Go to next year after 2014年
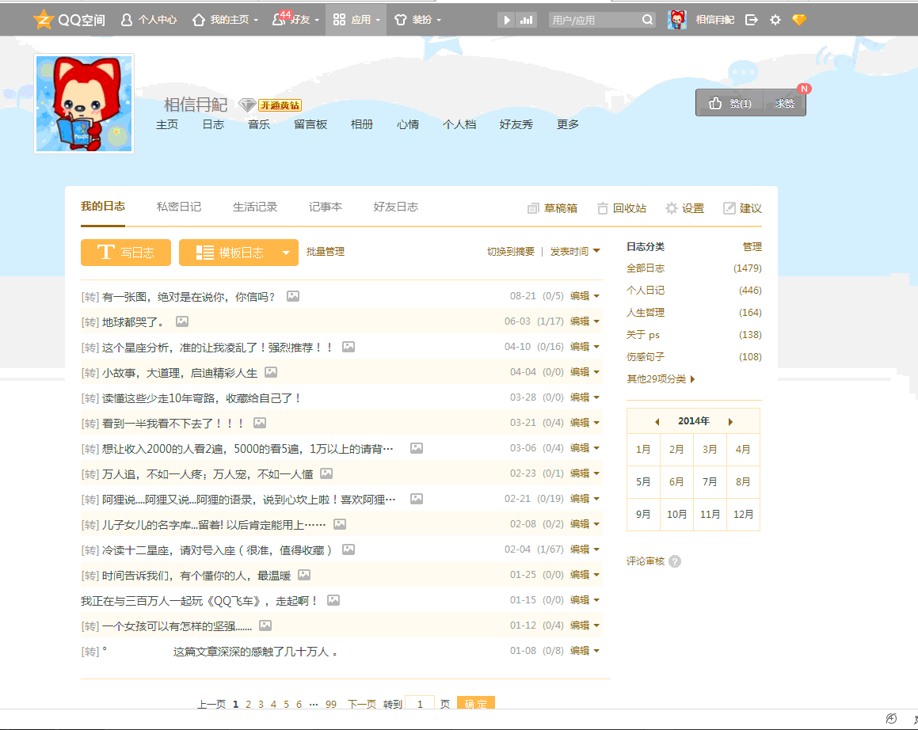This screenshot has width=918, height=730. pyautogui.click(x=730, y=421)
